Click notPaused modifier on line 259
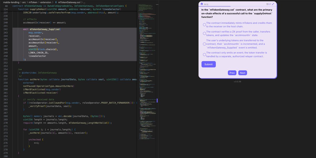316x158 pixels. tap(49, 86)
